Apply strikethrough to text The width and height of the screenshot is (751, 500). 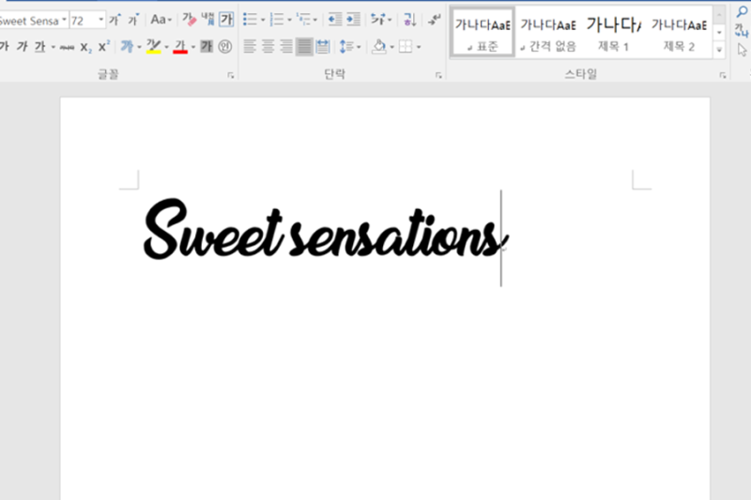pyautogui.click(x=67, y=47)
